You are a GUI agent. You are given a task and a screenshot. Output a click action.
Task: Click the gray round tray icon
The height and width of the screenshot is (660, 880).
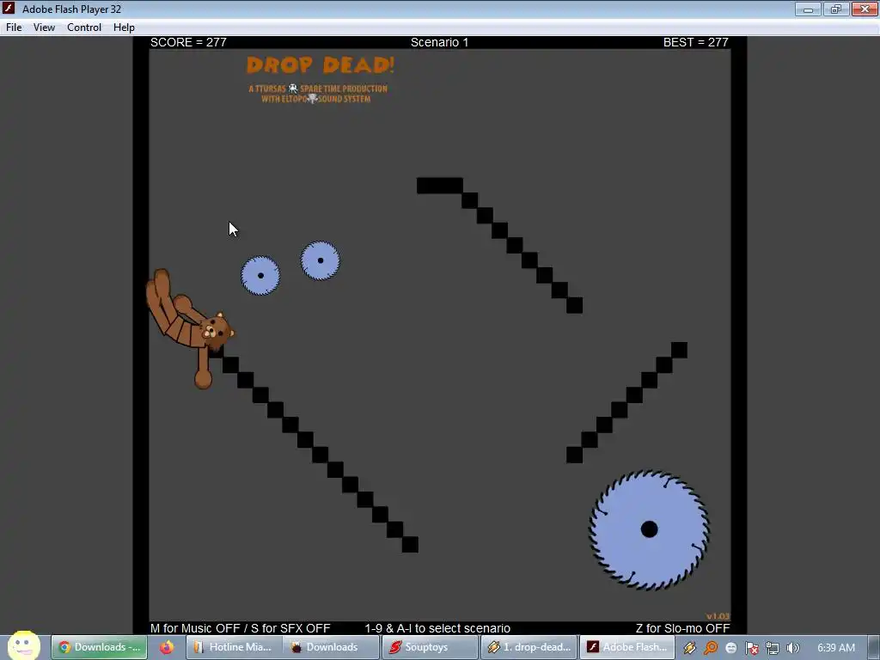pyautogui.click(x=730, y=648)
